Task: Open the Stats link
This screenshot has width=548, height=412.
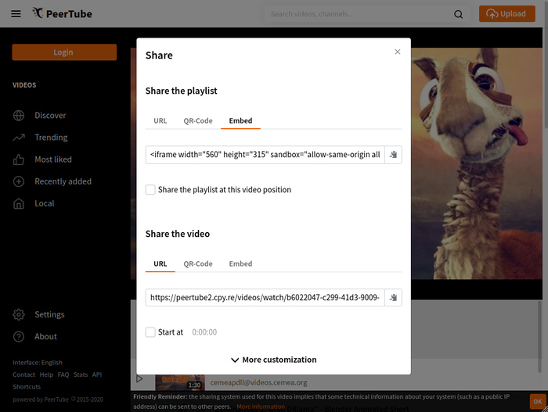Action: click(x=81, y=374)
